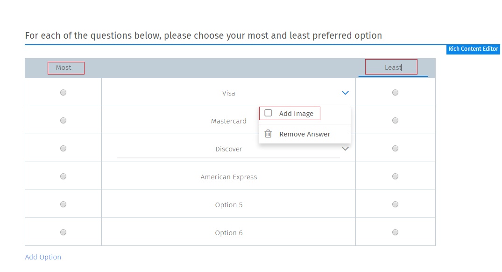Select the Most radio button for Mastercard
Image resolution: width=502 pixels, height=272 pixels.
point(63,120)
